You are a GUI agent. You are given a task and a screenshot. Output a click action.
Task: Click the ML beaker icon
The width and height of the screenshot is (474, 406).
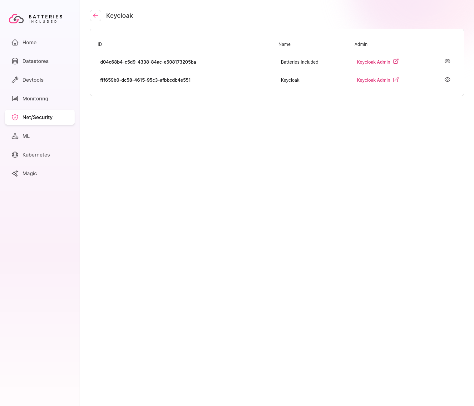tap(15, 136)
